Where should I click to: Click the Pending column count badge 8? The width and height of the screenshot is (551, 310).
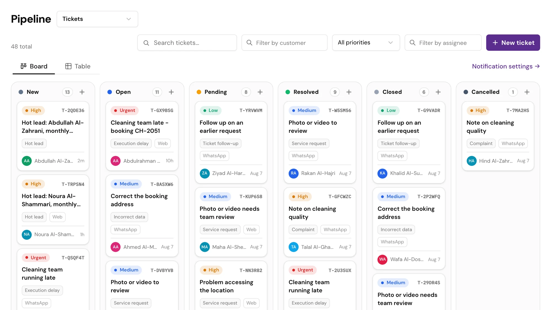coord(246,92)
